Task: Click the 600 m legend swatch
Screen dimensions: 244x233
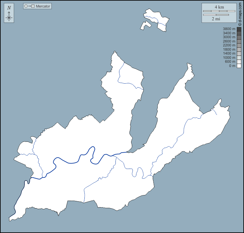Action: pyautogui.click(x=239, y=62)
